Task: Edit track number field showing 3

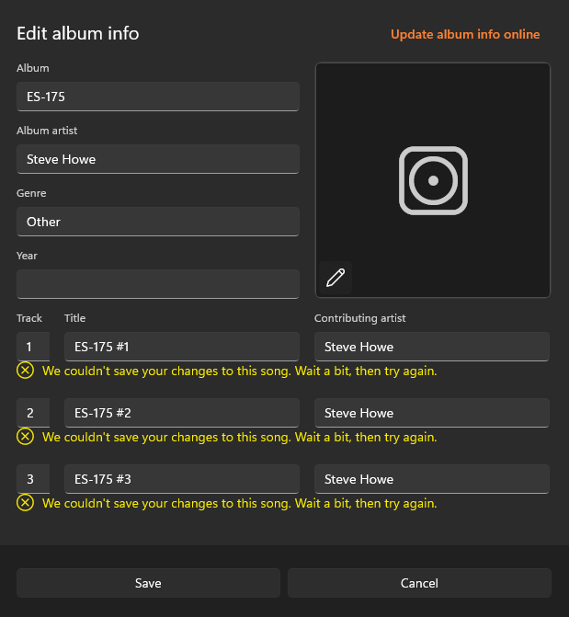Action: pyautogui.click(x=33, y=479)
